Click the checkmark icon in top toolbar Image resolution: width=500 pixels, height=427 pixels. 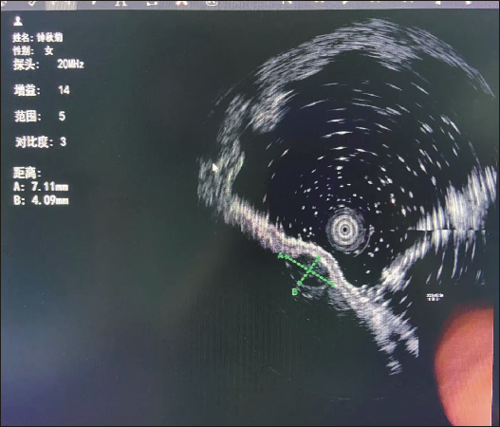(x=32, y=3)
